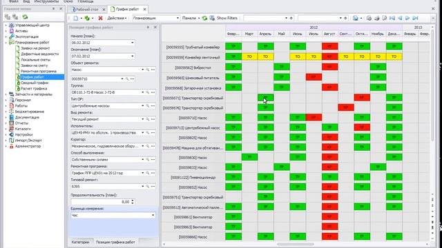Click ellipsis button of Ремонтная программа field
The width and height of the screenshot is (442, 248).
(x=153, y=173)
